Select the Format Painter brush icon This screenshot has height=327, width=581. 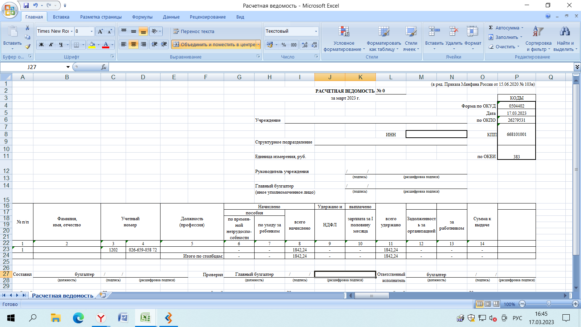pos(27,46)
